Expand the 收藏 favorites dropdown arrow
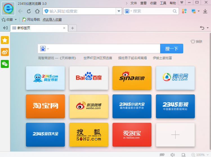The height and width of the screenshot is (157, 211). 16,20
